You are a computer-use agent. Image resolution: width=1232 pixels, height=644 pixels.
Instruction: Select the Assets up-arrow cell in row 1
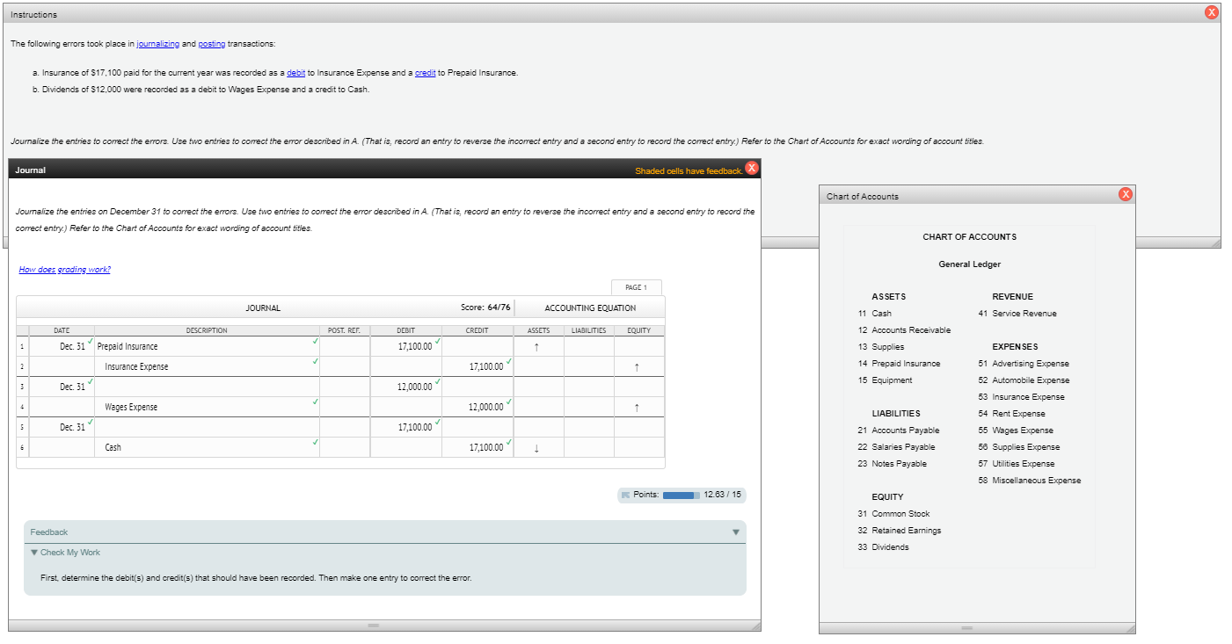[x=538, y=346]
